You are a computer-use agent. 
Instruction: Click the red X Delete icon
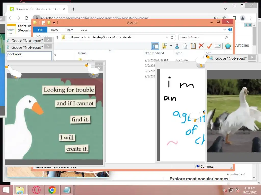click(201, 46)
